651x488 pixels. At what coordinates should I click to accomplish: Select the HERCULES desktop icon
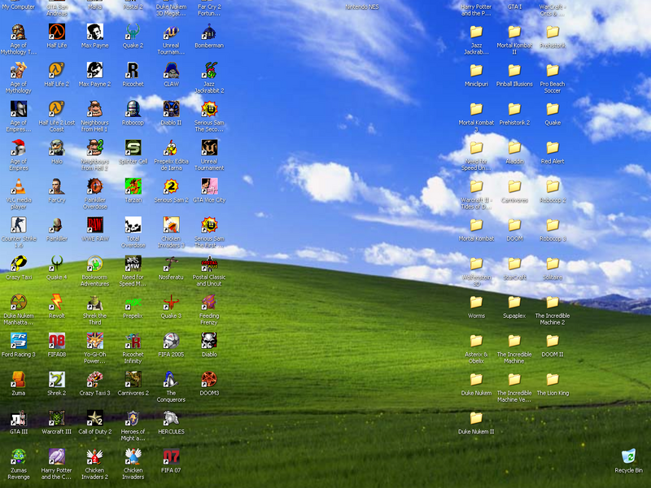(x=171, y=418)
